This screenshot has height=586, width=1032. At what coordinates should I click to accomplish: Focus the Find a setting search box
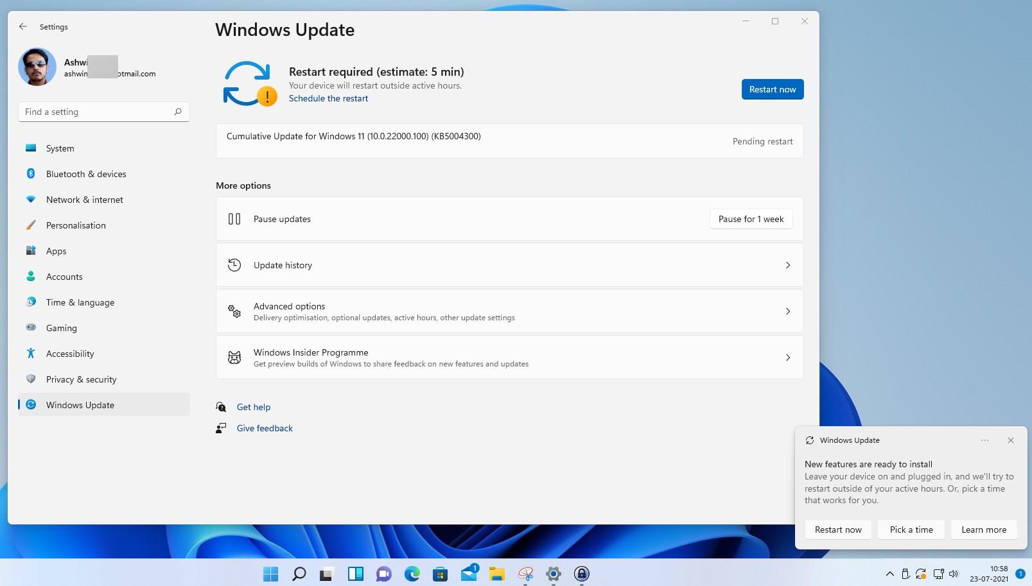(104, 112)
